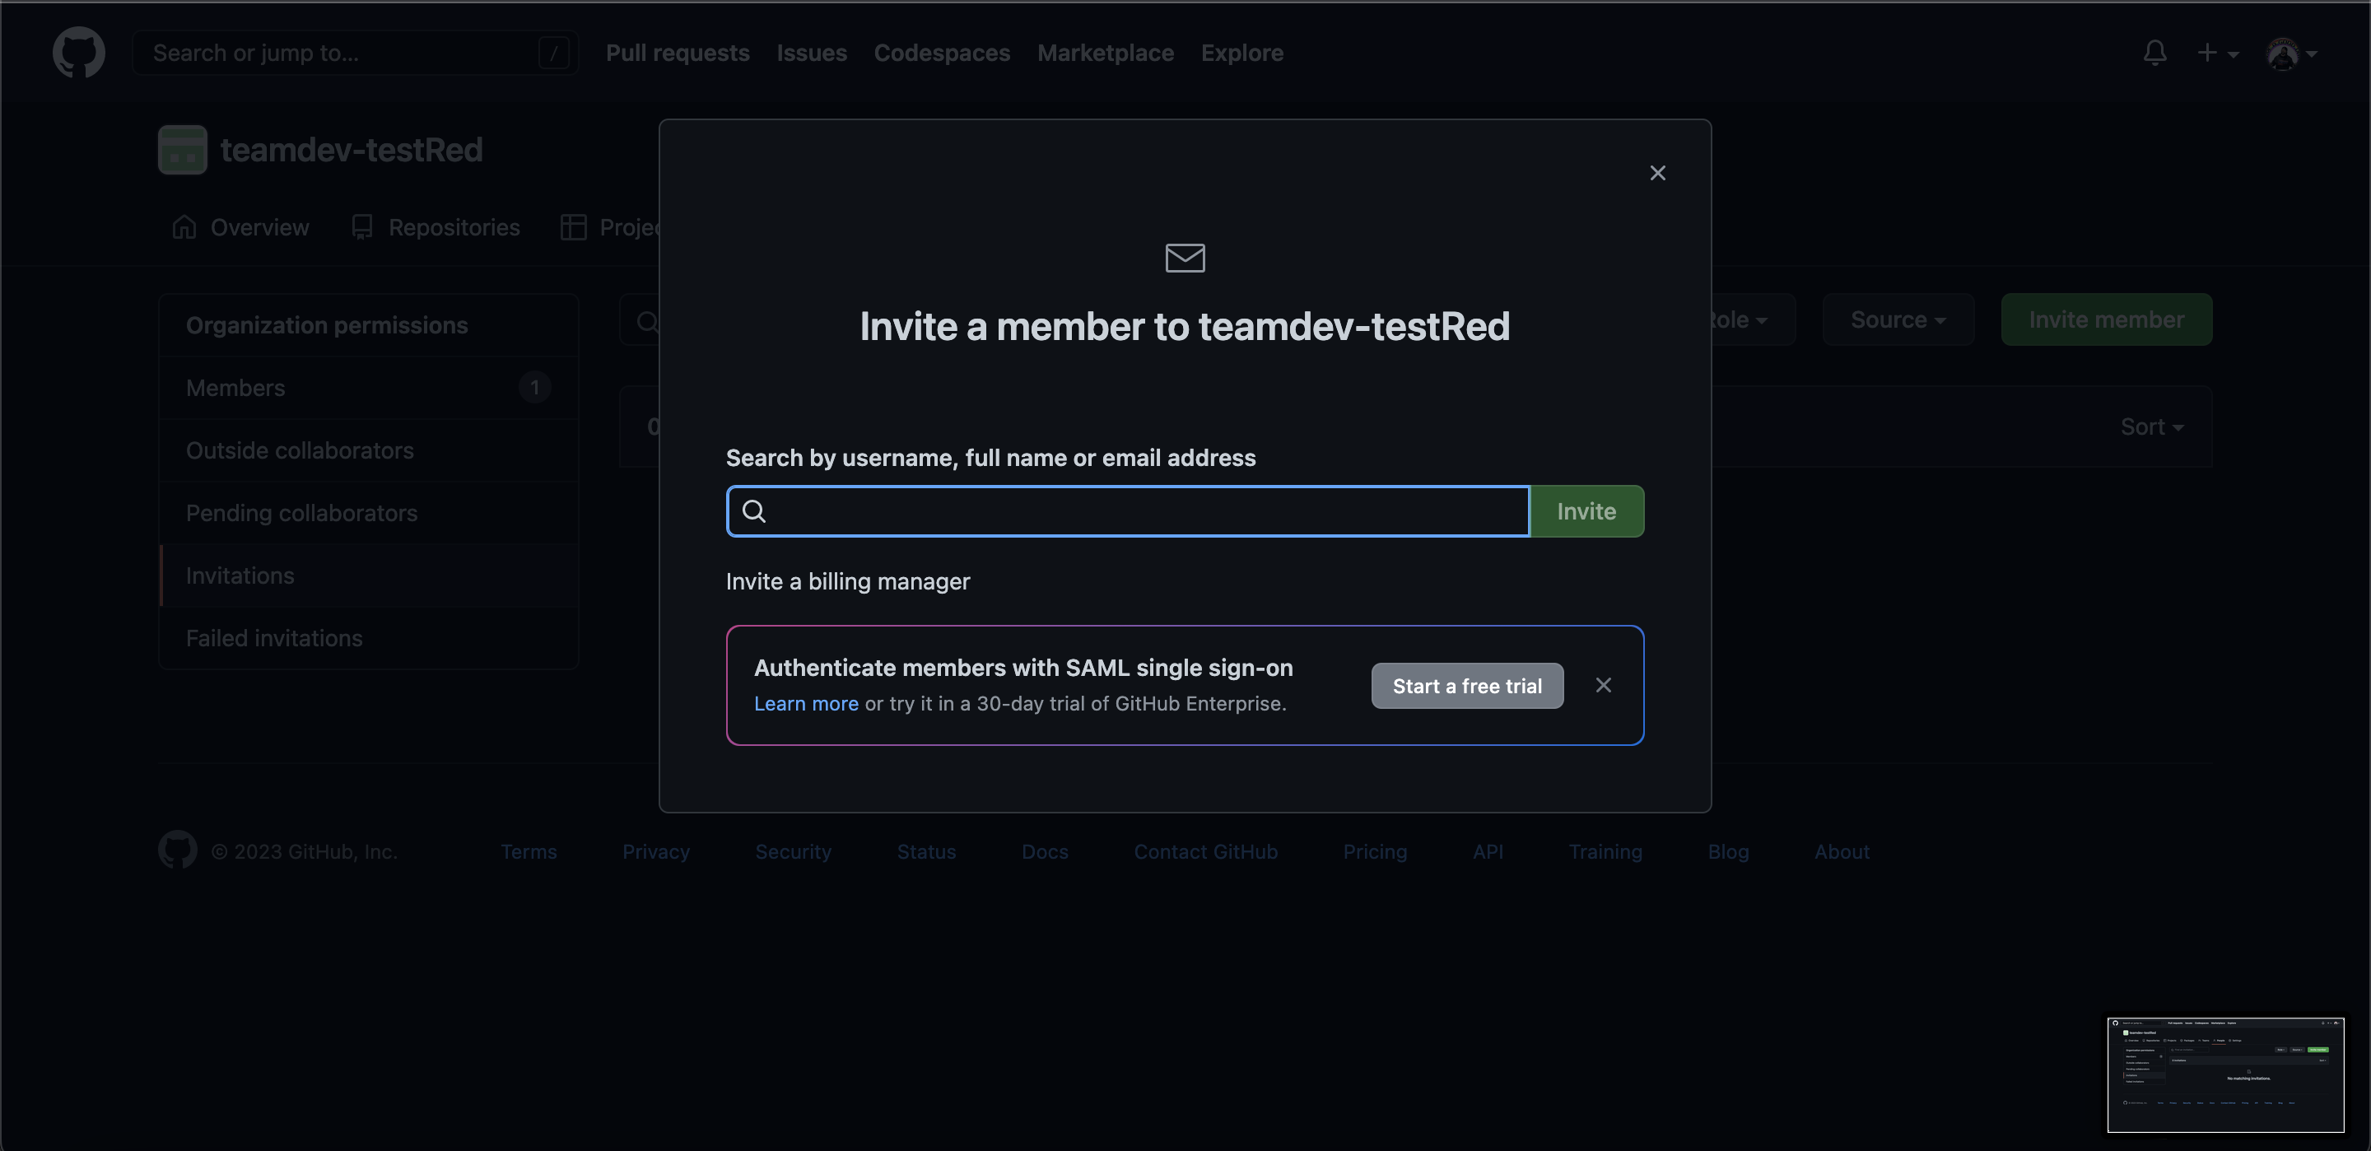Viewport: 2371px width, 1151px height.
Task: Click the green Invite button
Action: [1586, 511]
